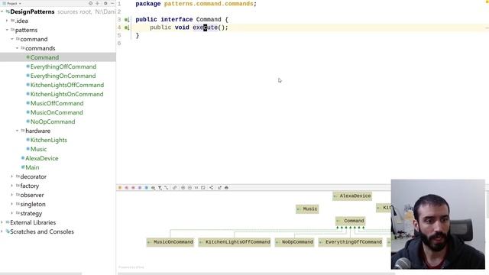Image resolution: width=489 pixels, height=275 pixels.
Task: Open Main class in project tree
Action: pyautogui.click(x=32, y=167)
